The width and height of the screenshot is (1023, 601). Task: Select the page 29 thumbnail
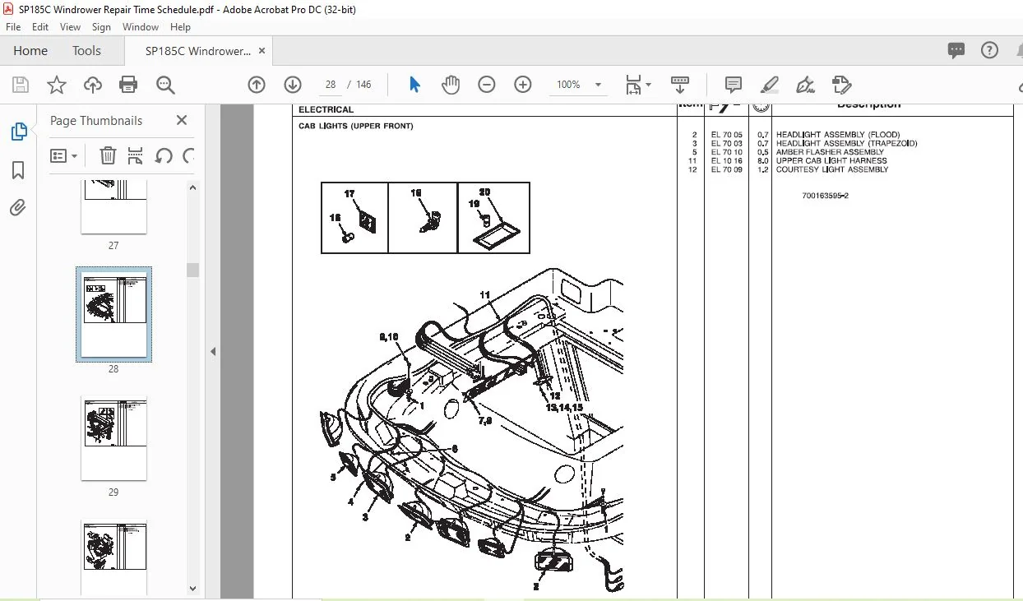coord(113,439)
